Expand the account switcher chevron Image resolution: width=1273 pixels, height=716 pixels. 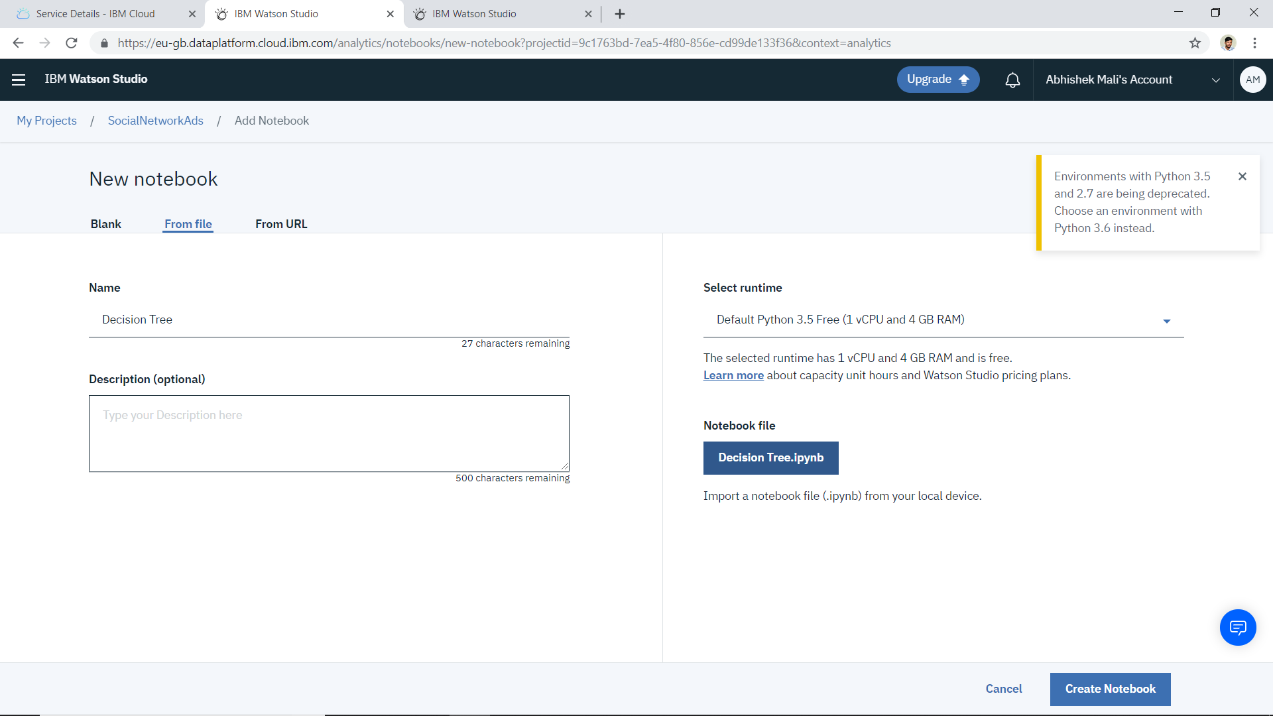coord(1216,80)
